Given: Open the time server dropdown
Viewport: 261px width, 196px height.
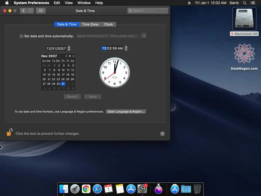Looking at the screenshot, I should [144, 36].
